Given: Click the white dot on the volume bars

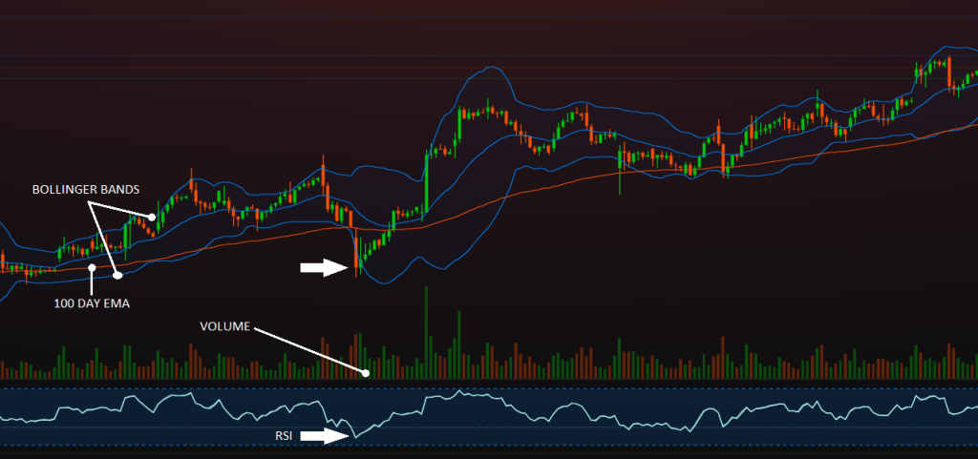Looking at the screenshot, I should point(366,372).
